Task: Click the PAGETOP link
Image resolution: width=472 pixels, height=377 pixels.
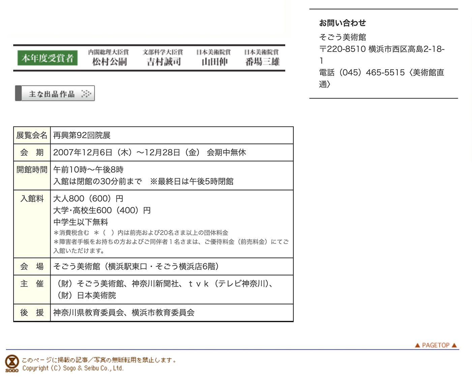Action: click(x=436, y=345)
